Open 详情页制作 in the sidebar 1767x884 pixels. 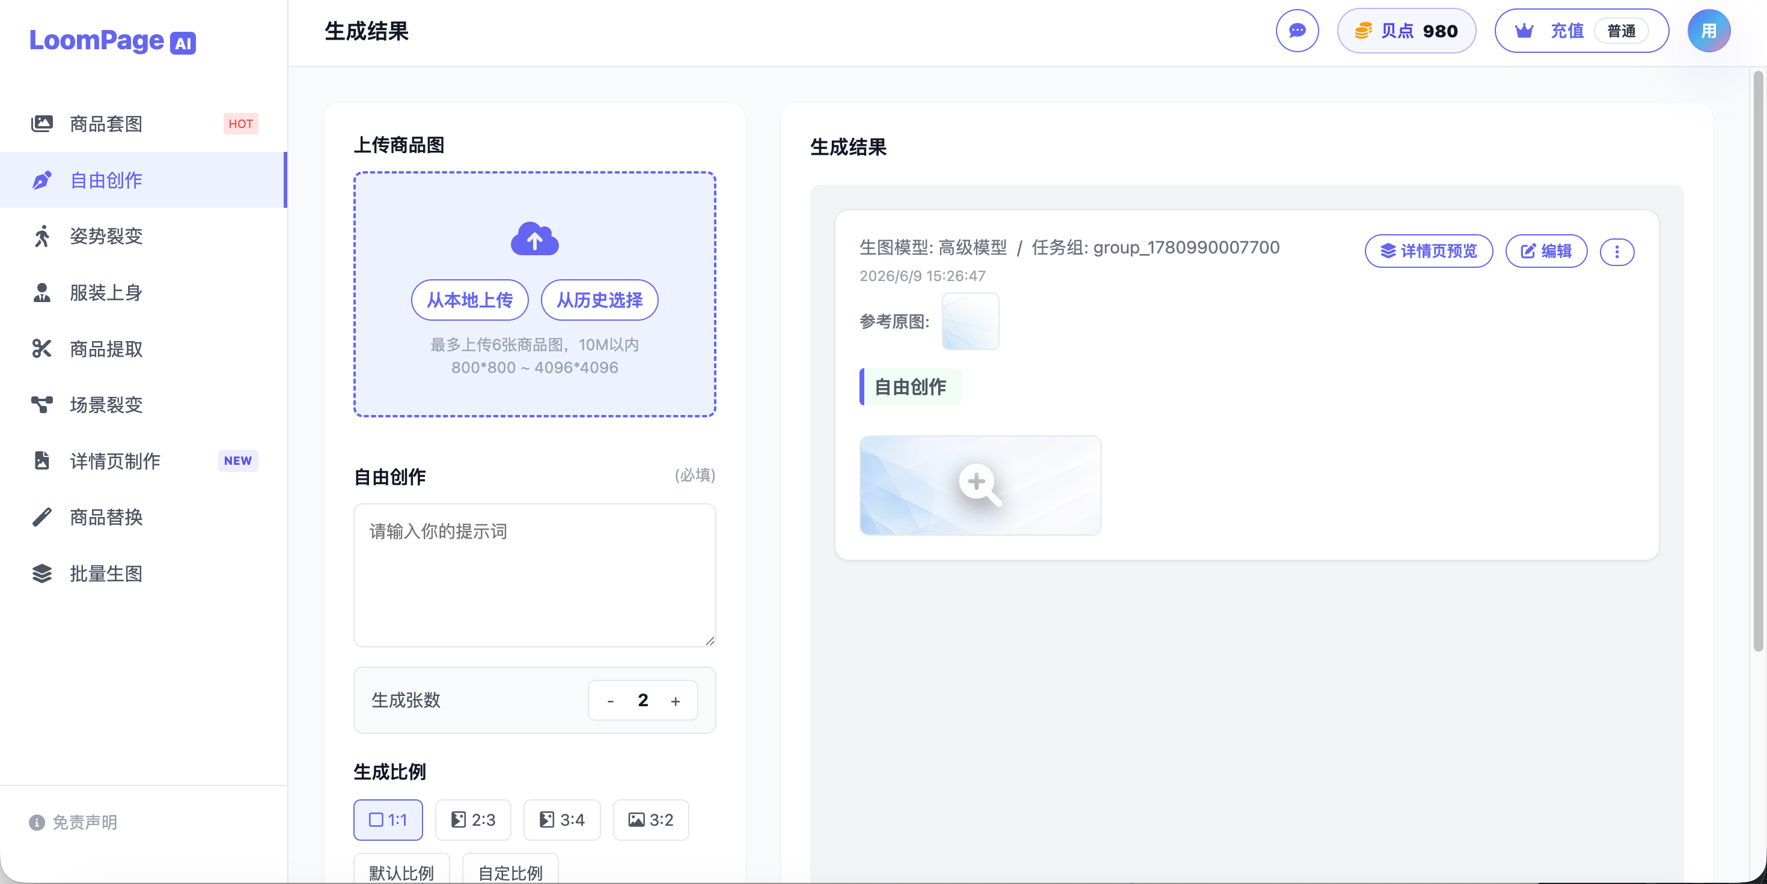[144, 461]
